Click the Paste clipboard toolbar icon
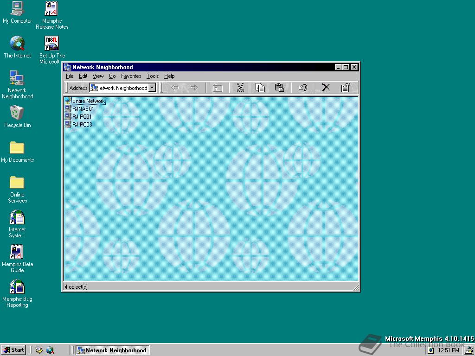 coord(279,88)
